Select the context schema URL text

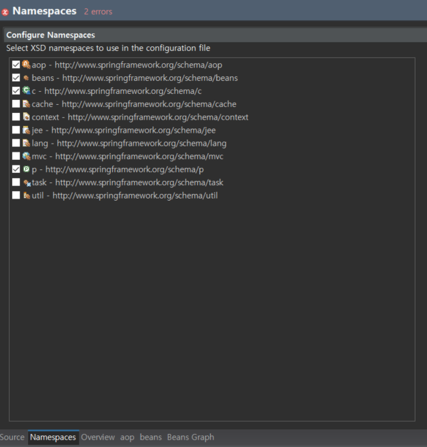158,118
